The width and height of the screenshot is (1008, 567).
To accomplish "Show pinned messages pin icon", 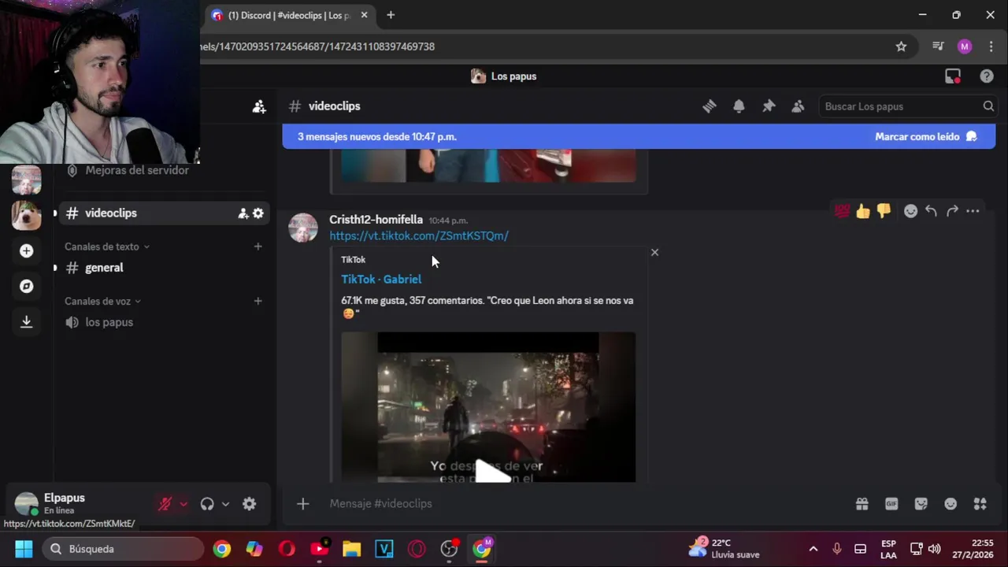I will click(769, 106).
